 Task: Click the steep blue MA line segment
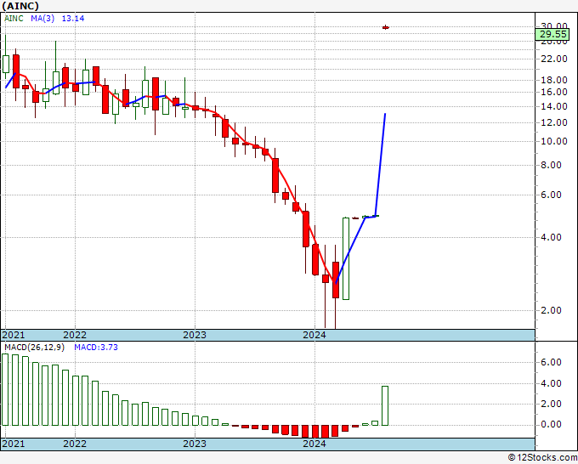(x=381, y=165)
